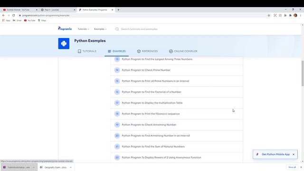Open Find the Sum of Natural Numbers
Image resolution: width=304 pixels, height=171 pixels.
point(177,147)
